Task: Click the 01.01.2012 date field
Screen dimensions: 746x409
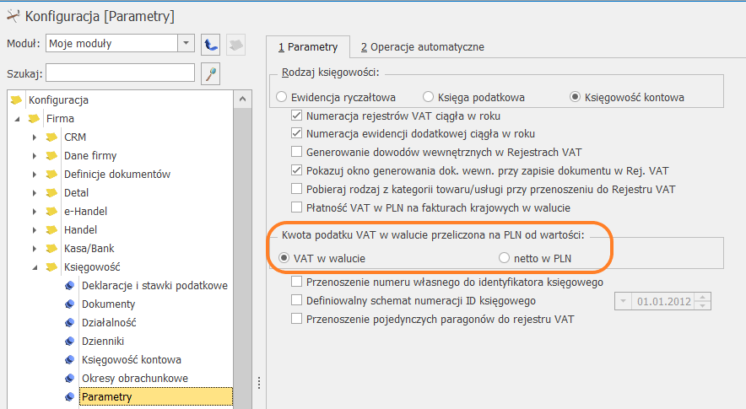Action: [663, 301]
